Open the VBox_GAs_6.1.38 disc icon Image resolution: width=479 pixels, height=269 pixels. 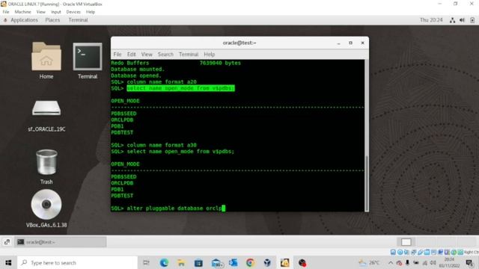pyautogui.click(x=46, y=208)
